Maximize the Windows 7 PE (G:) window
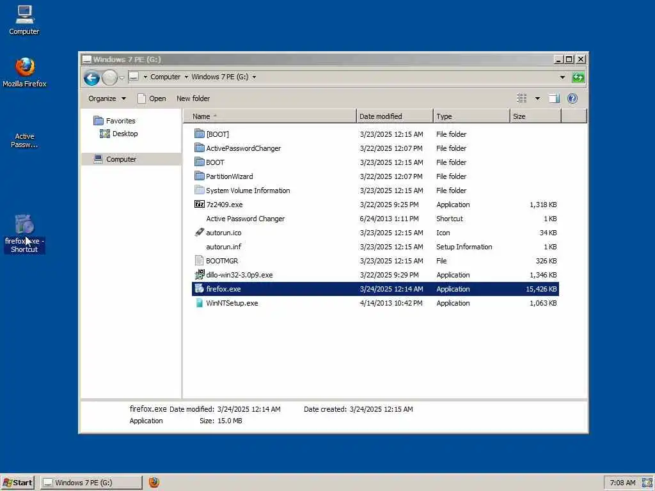The image size is (655, 491). pyautogui.click(x=569, y=59)
